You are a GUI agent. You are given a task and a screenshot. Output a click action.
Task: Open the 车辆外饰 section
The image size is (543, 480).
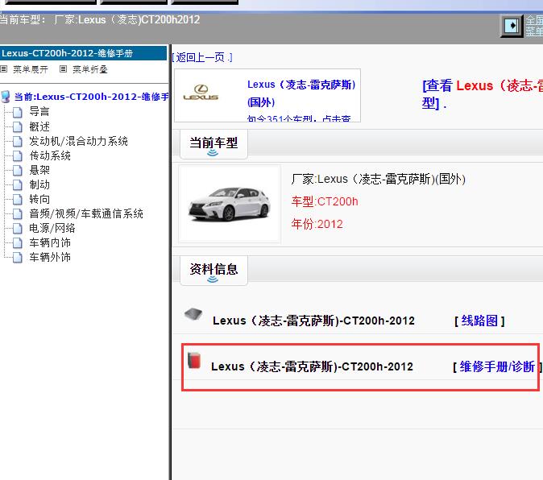tap(50, 258)
